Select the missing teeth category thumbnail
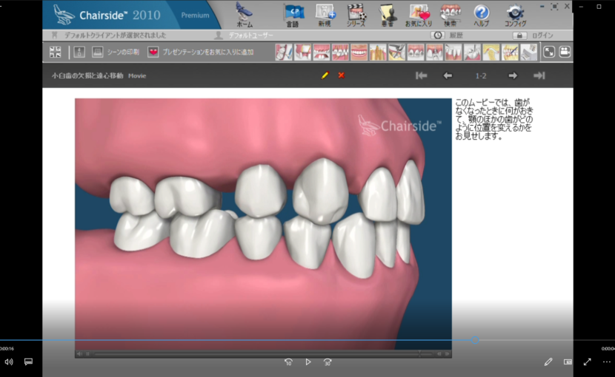The width and height of the screenshot is (615, 377). click(322, 52)
